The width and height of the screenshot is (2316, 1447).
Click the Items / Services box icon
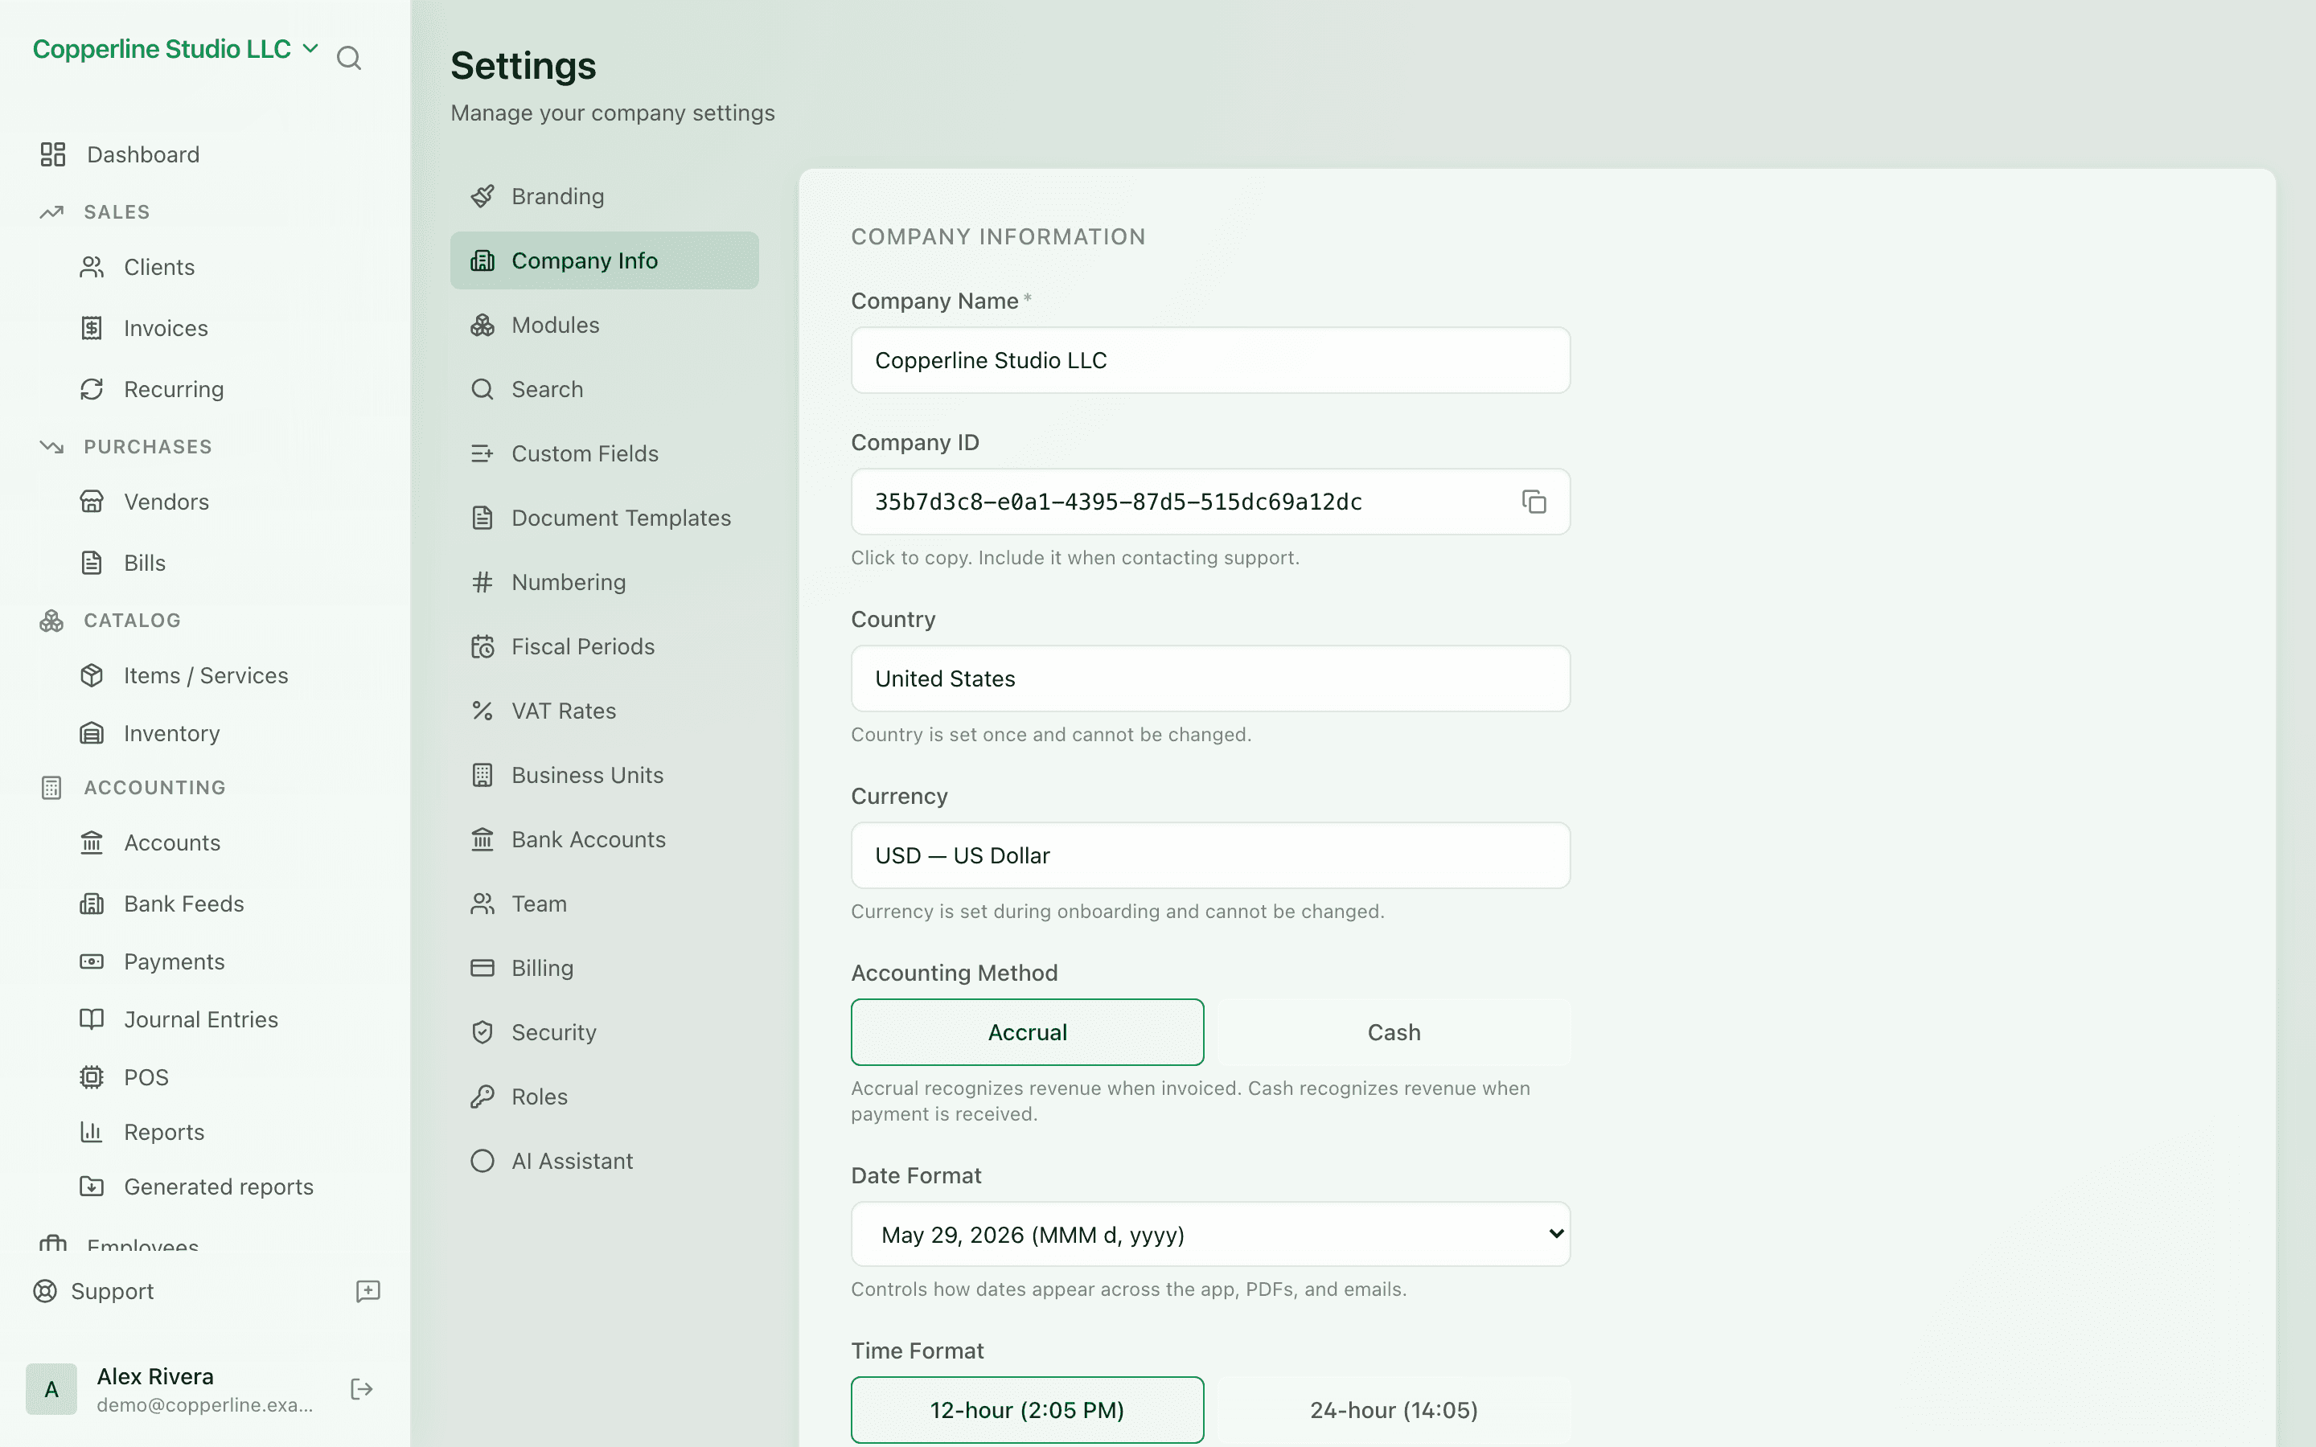(92, 675)
